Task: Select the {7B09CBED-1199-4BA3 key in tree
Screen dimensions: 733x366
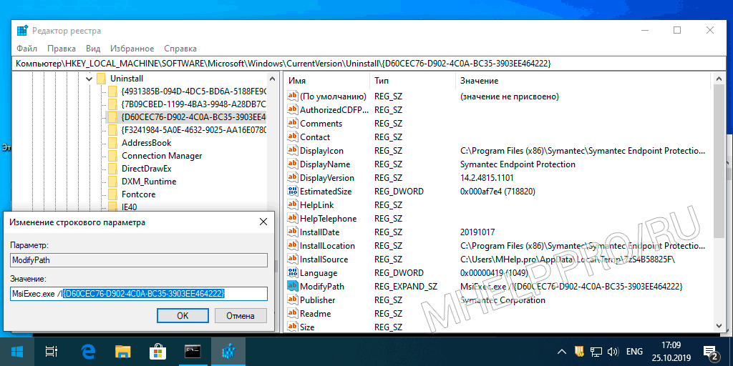Action: coord(193,104)
